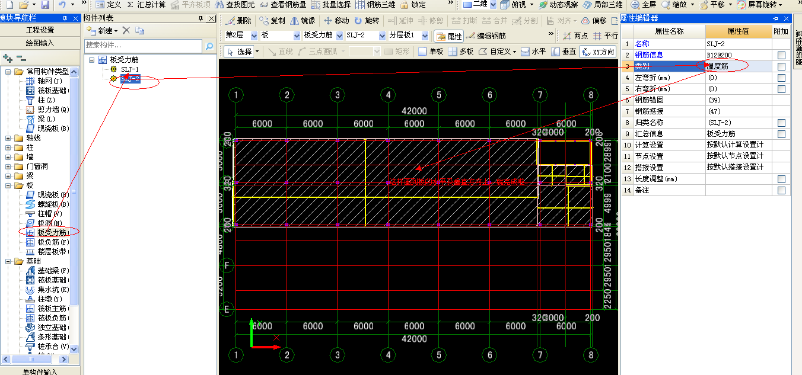Click the expand-all plus icon in the navigation bar
The image size is (802, 375).
8,58
